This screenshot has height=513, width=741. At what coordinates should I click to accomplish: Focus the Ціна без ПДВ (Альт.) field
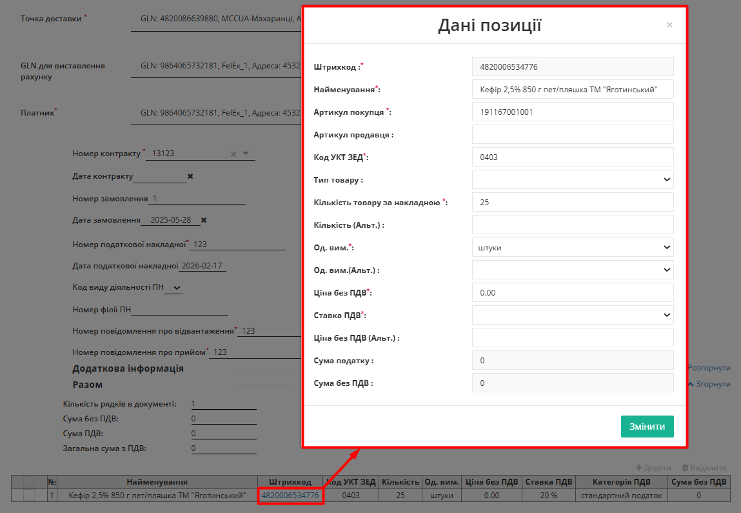point(573,337)
